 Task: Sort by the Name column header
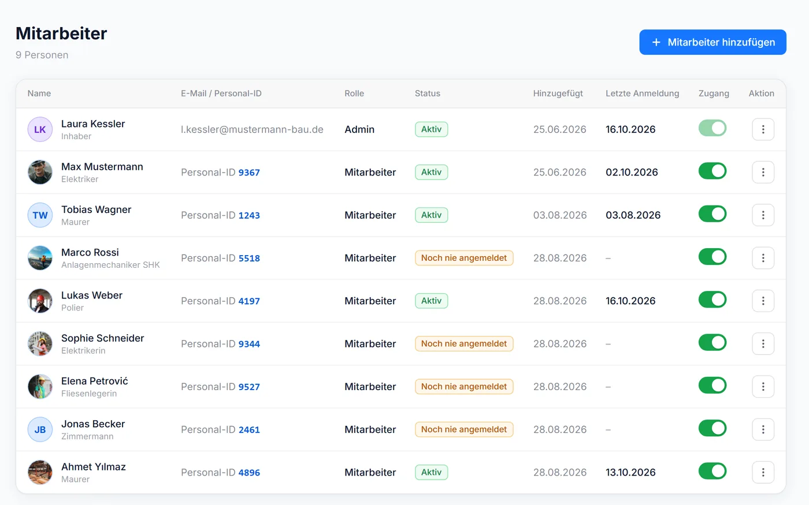coord(39,93)
